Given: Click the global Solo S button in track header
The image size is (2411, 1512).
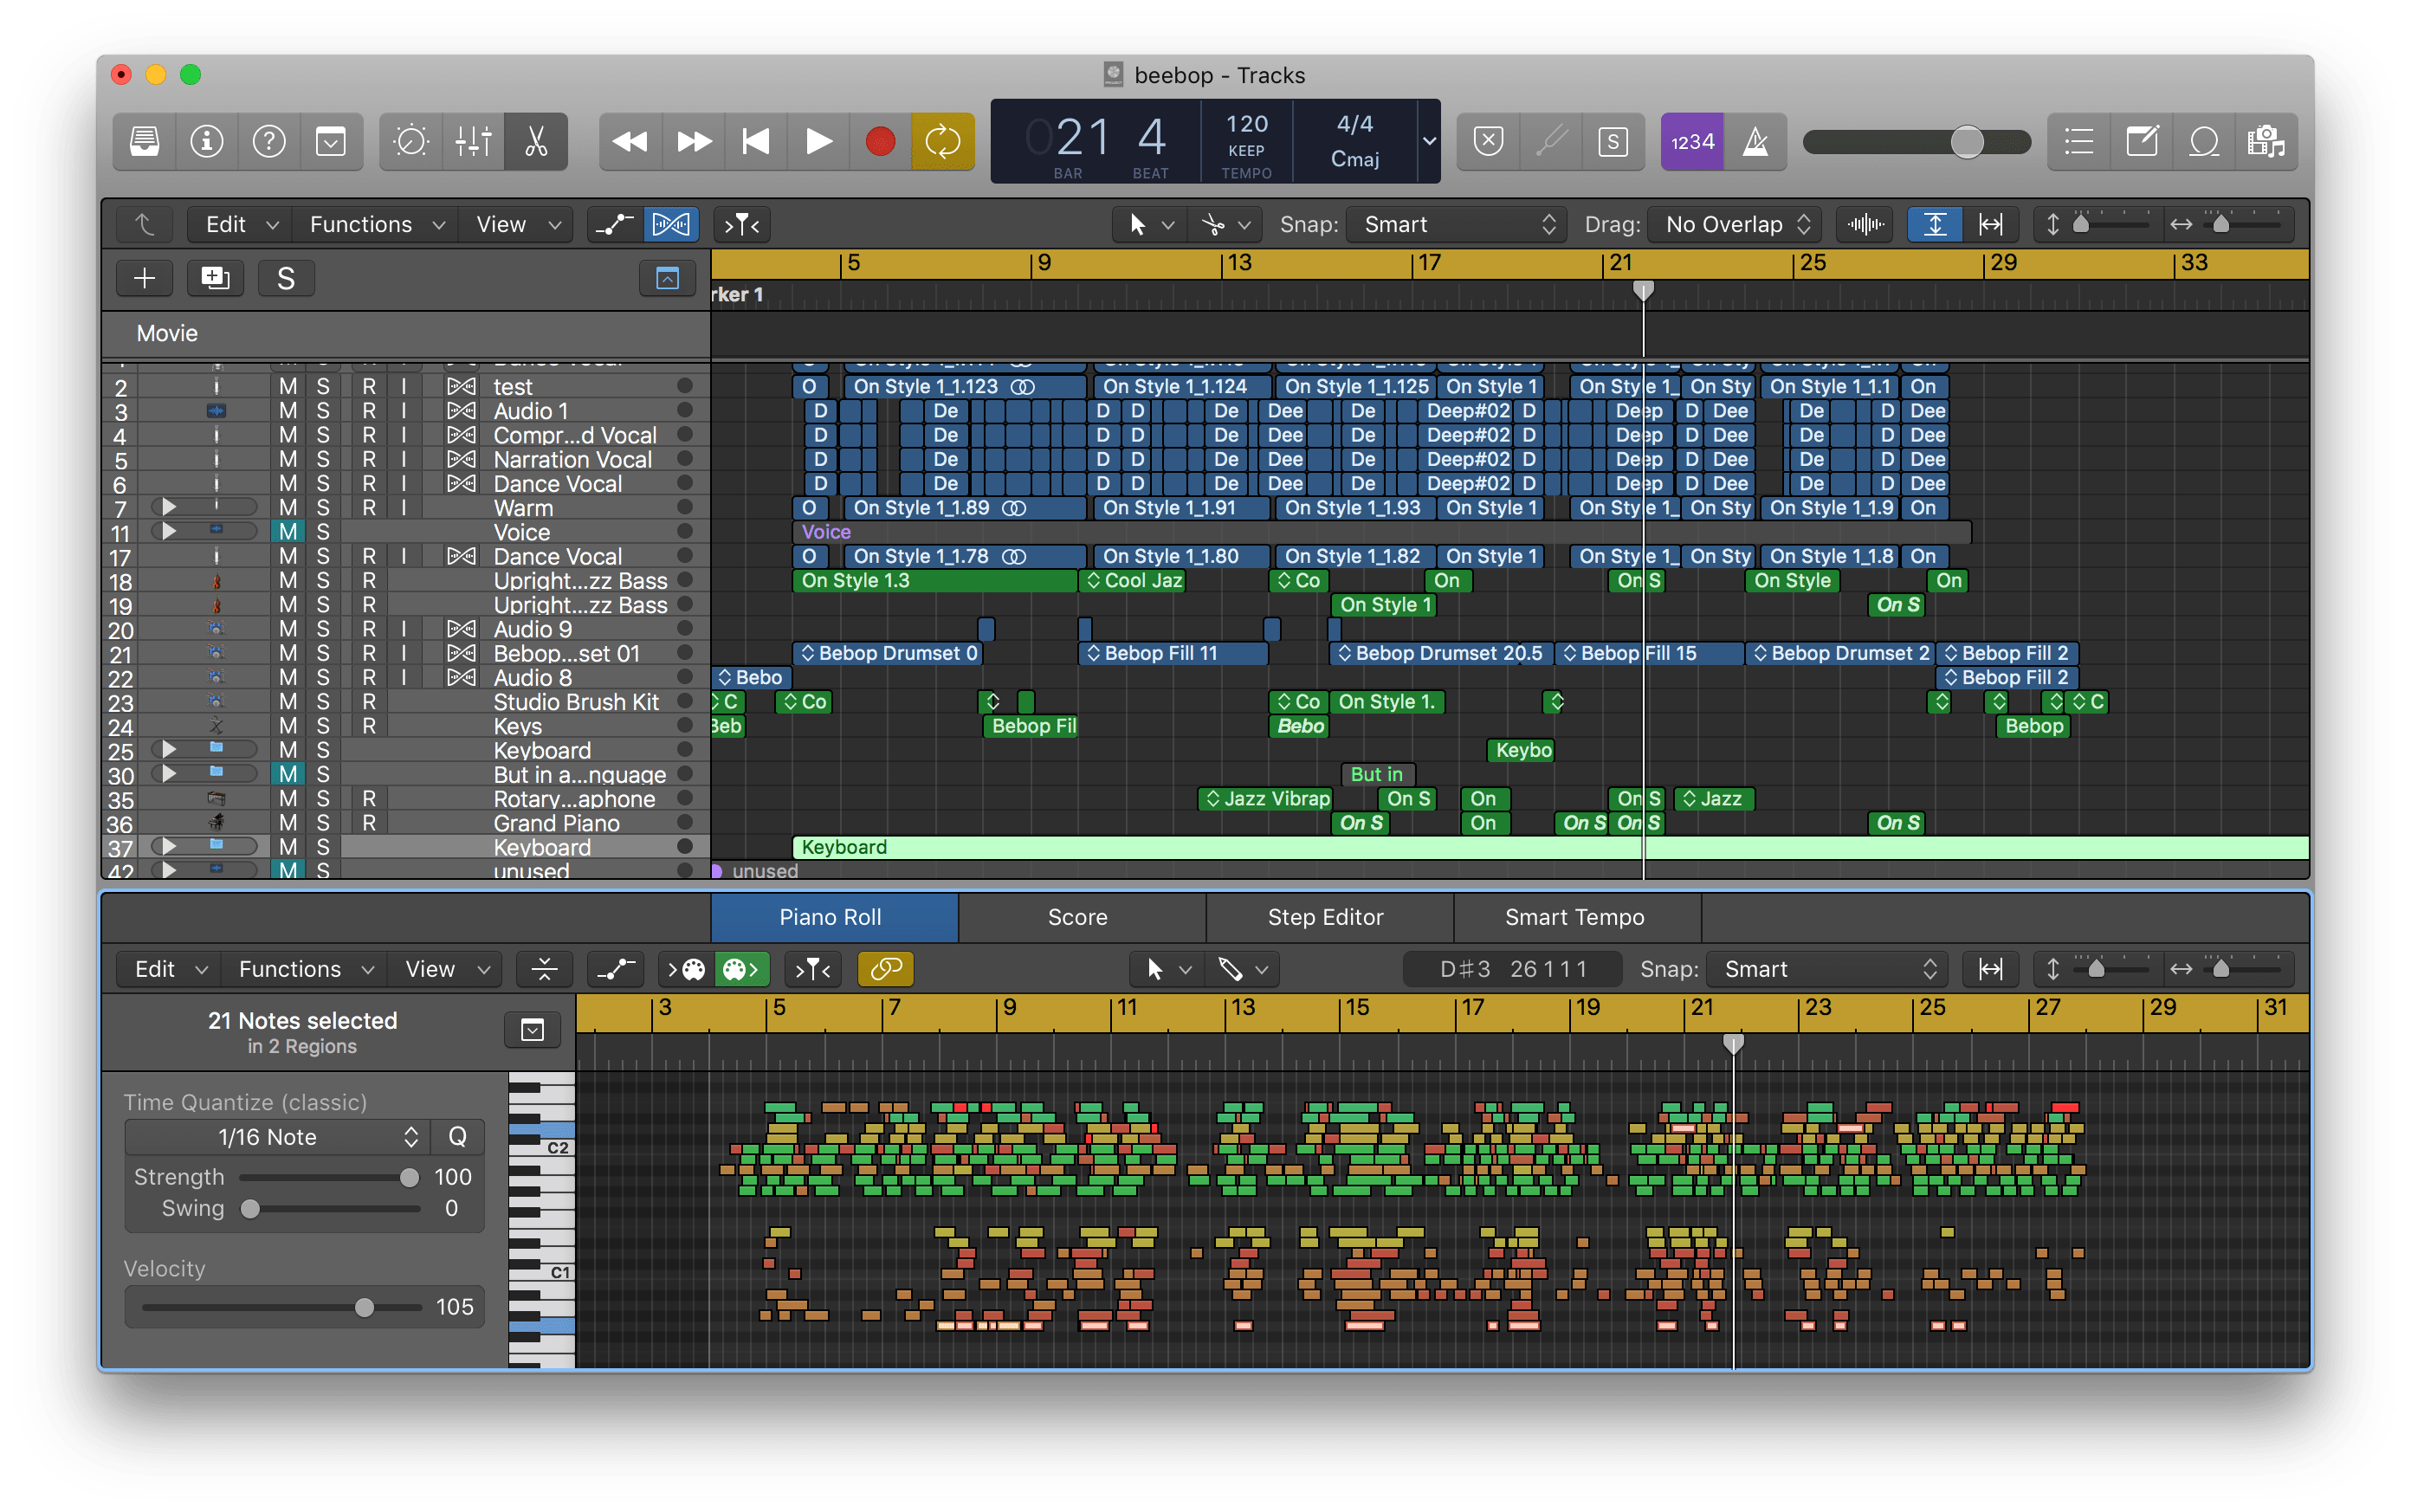Looking at the screenshot, I should point(286,278).
